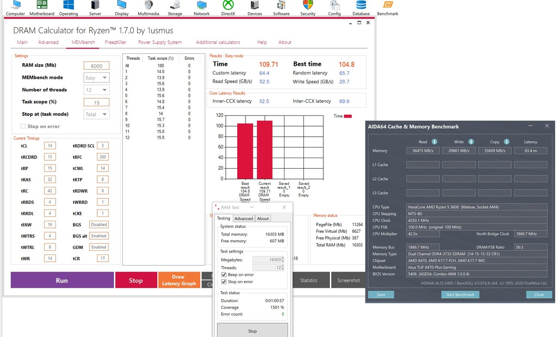Click the tRFC timing value field
The width and height of the screenshot is (556, 337).
point(103,157)
